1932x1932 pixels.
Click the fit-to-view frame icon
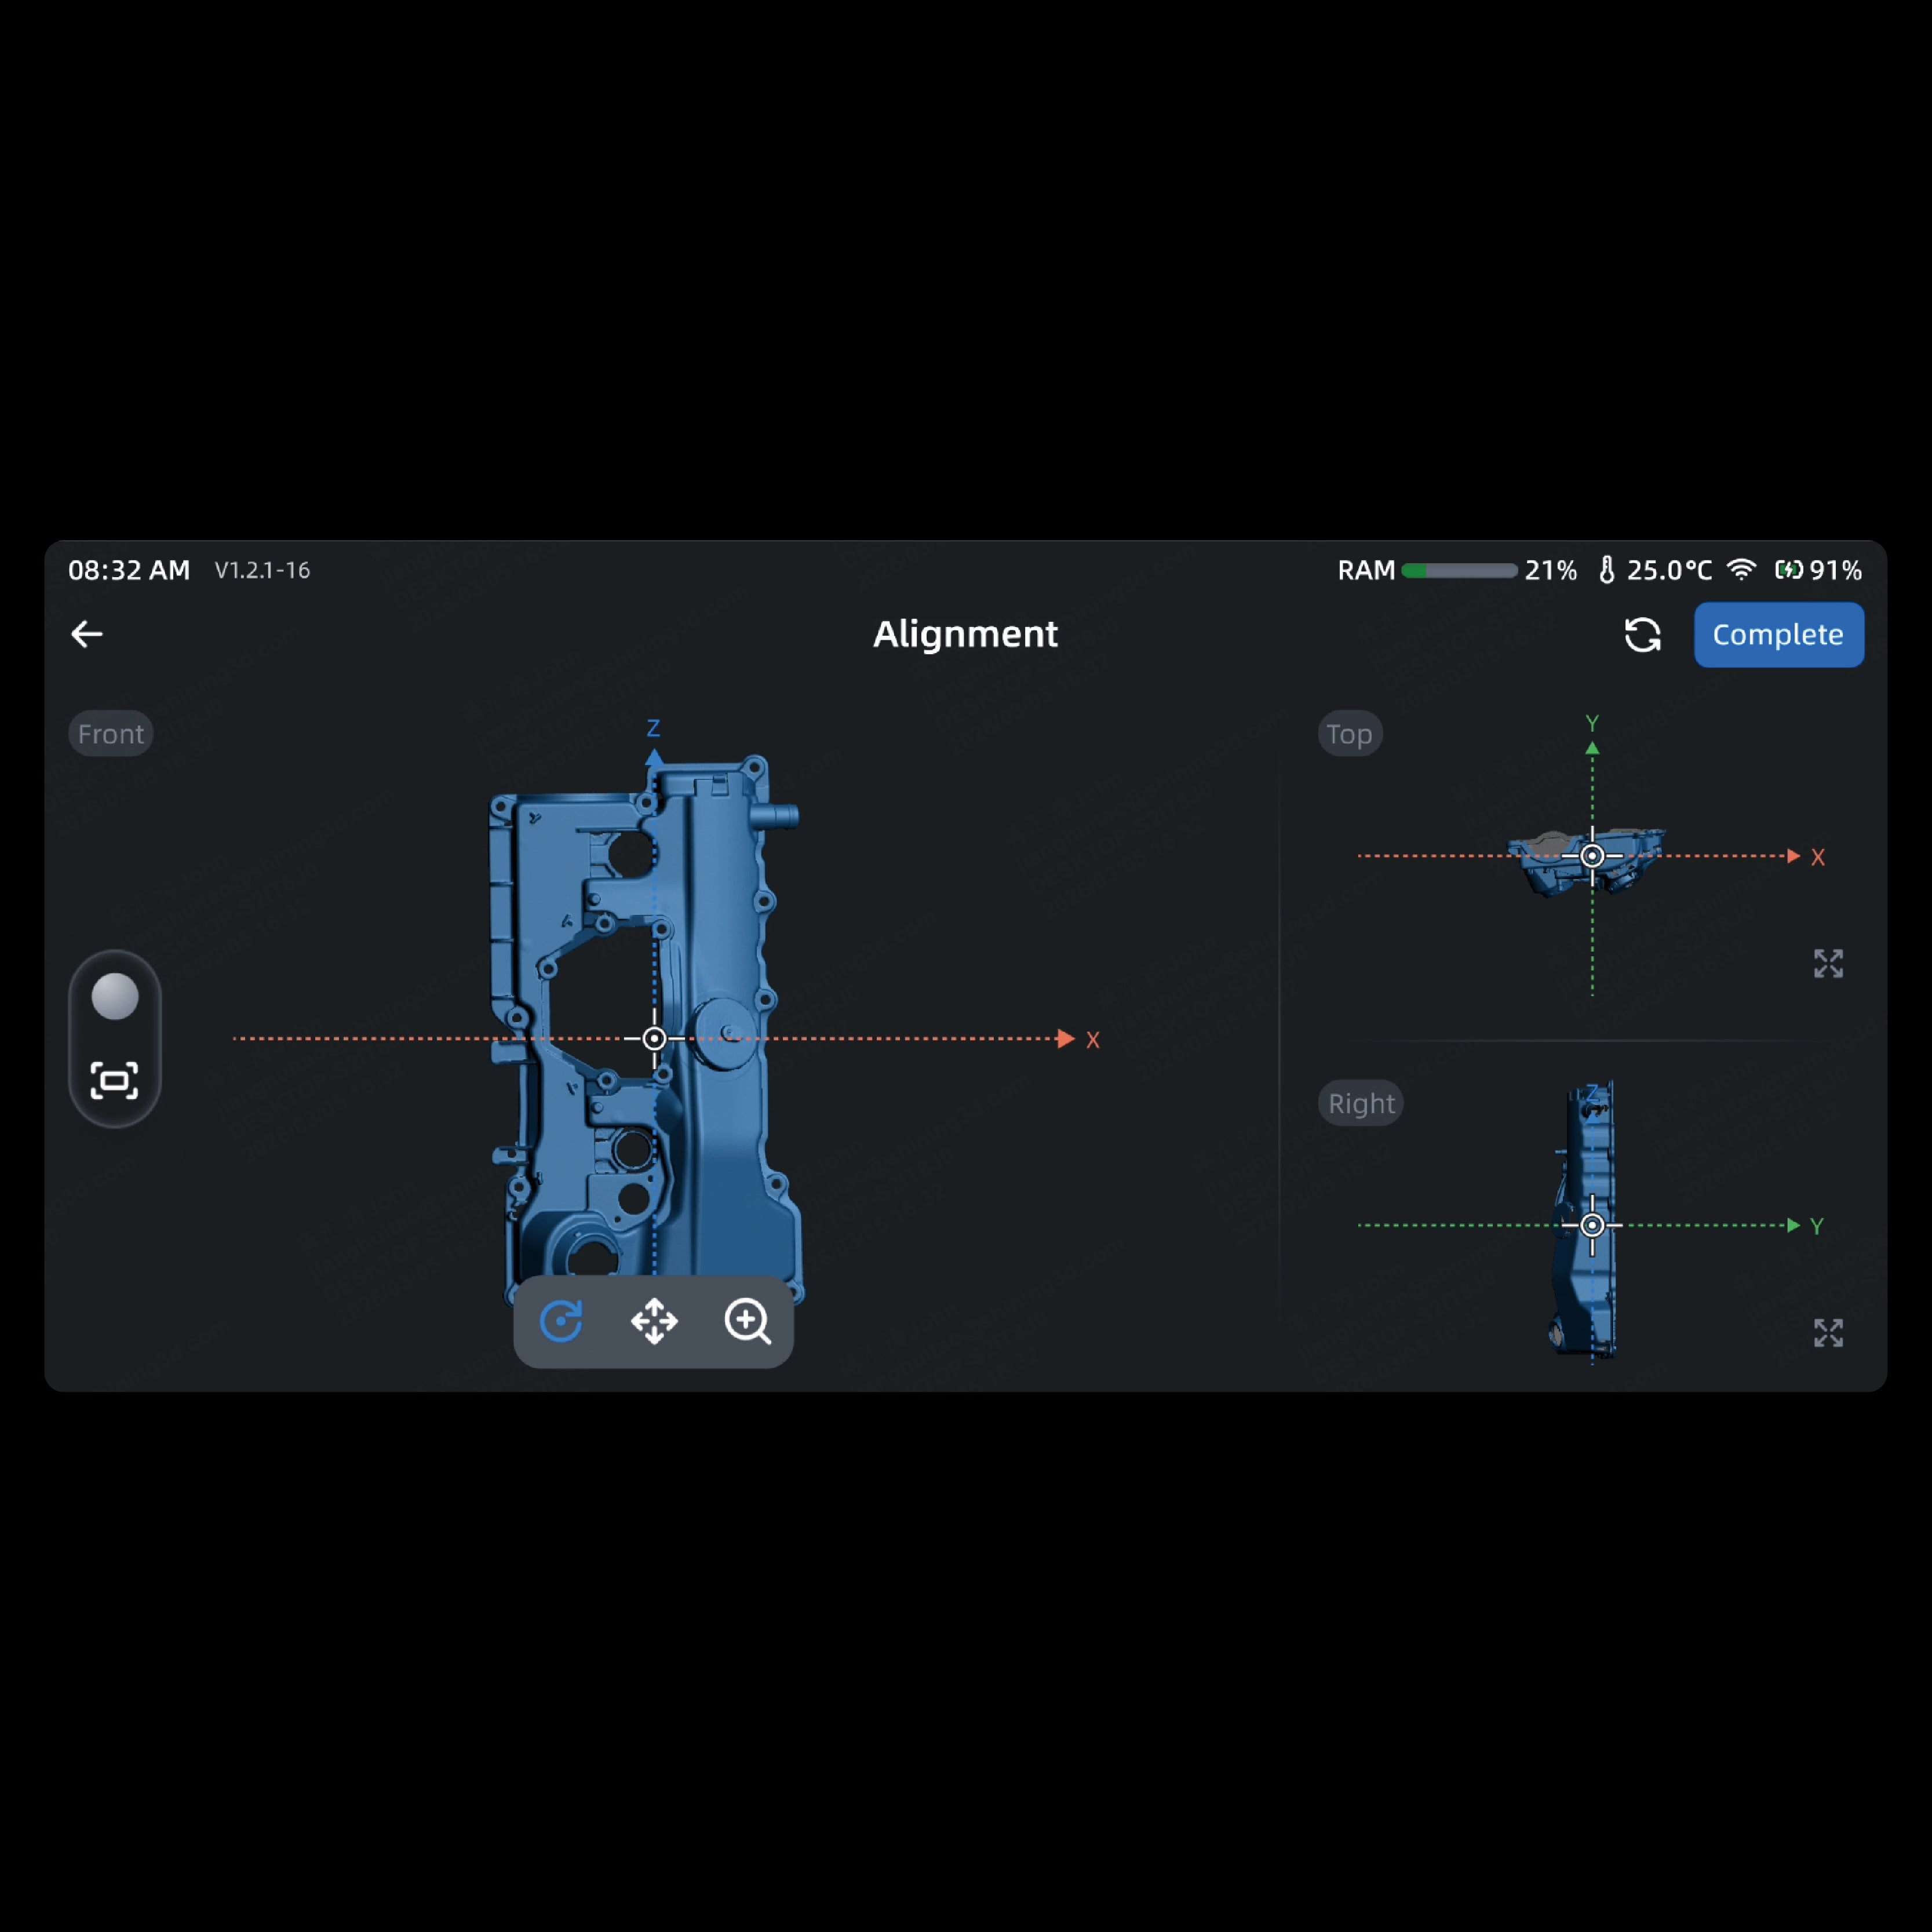coord(115,1081)
